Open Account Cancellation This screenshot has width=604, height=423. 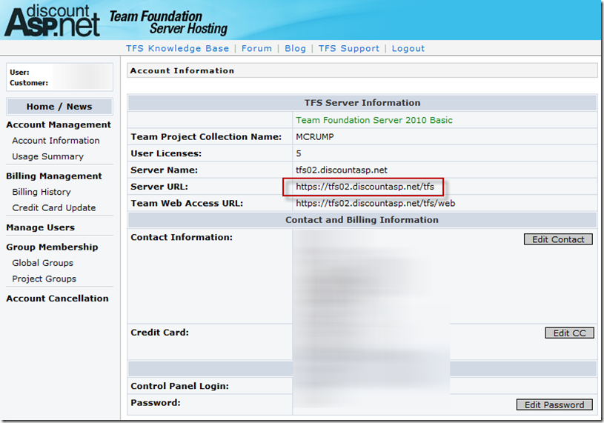coord(57,299)
